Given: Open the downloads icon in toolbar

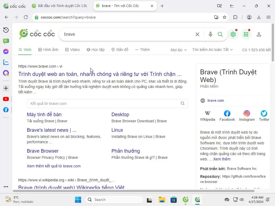Looking at the screenshot, I should pos(259,17).
